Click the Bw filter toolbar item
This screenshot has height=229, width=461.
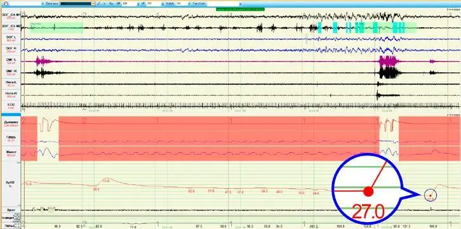[x=111, y=4]
